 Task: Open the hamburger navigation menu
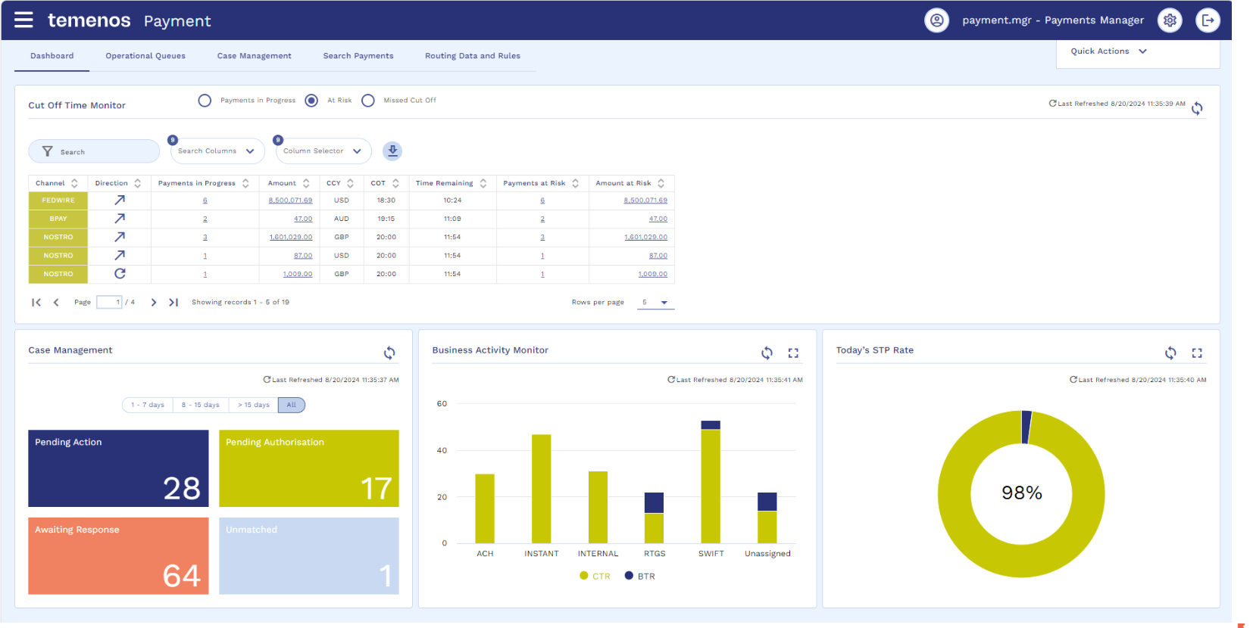(x=23, y=20)
